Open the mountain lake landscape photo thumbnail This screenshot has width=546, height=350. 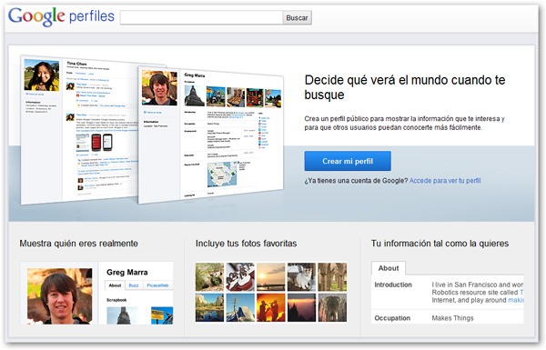209,307
